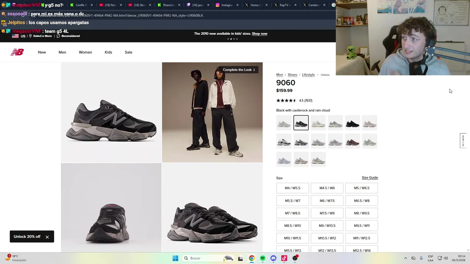Close the Unlock 20% off popup
Viewport: 470px width, 264px height.
[x=47, y=237]
